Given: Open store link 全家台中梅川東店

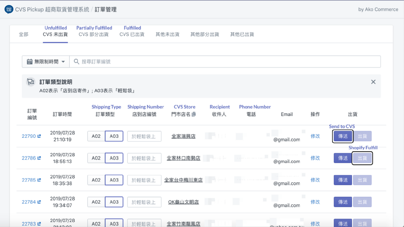Looking at the screenshot, I should (183, 180).
